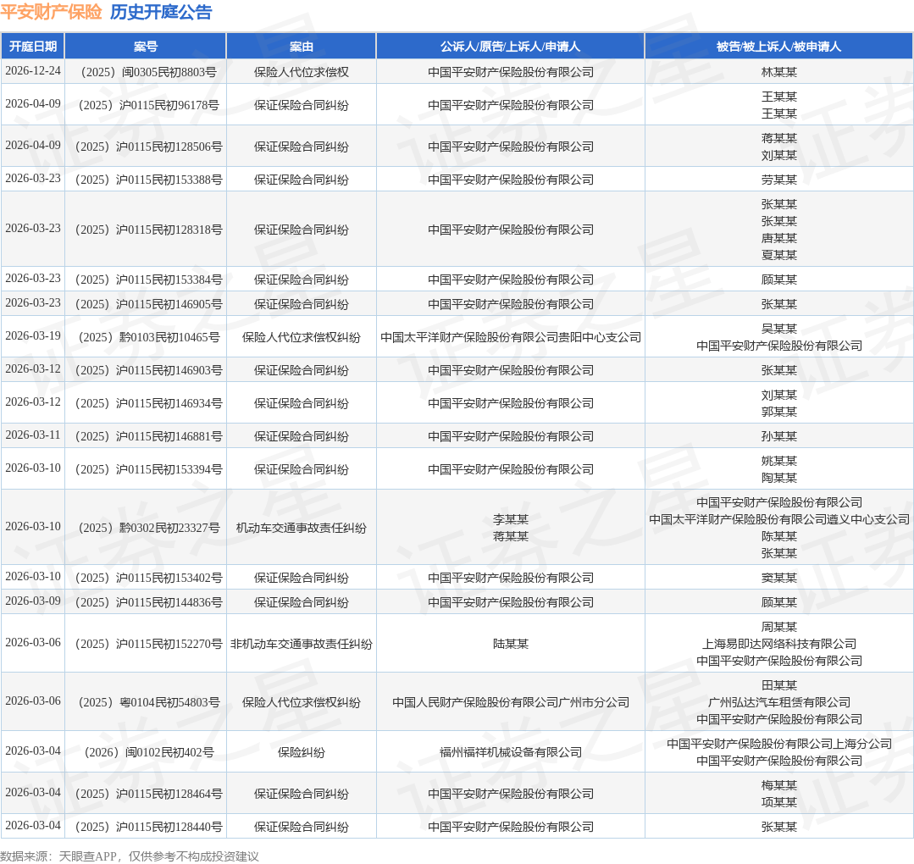Click the 保险人代位求偿权 cause cell
The image size is (914, 864).
(302, 72)
